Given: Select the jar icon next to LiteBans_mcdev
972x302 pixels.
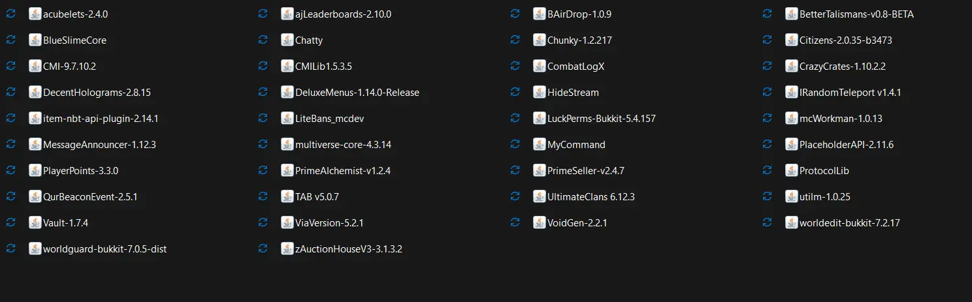Looking at the screenshot, I should coord(287,118).
